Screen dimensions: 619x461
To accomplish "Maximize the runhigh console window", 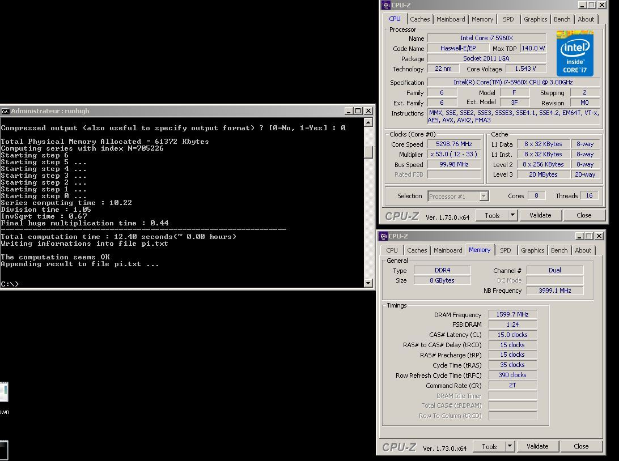I will 358,111.
